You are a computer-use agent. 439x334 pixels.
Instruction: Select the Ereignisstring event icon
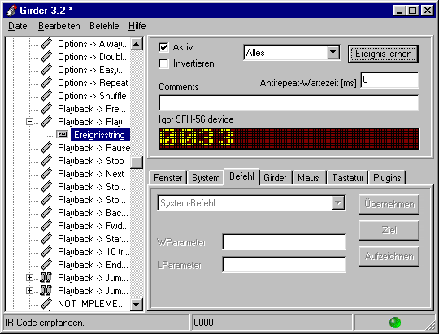(x=62, y=135)
